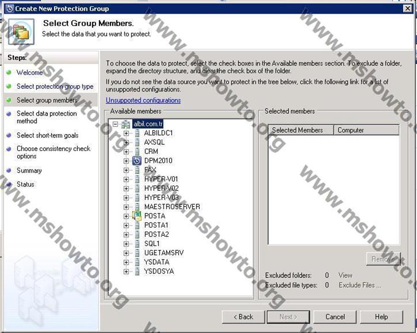417x333 pixels.
Task: Click the POSTA cluster icon
Action: tap(137, 216)
